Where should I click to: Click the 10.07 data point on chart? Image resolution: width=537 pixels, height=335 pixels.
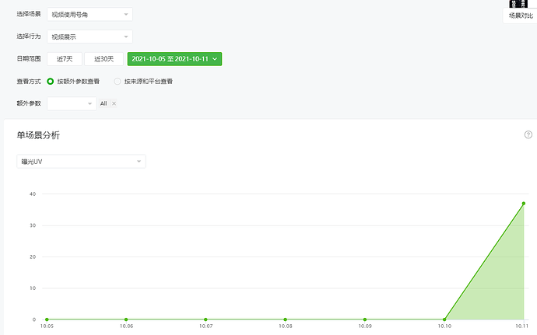[x=205, y=319]
